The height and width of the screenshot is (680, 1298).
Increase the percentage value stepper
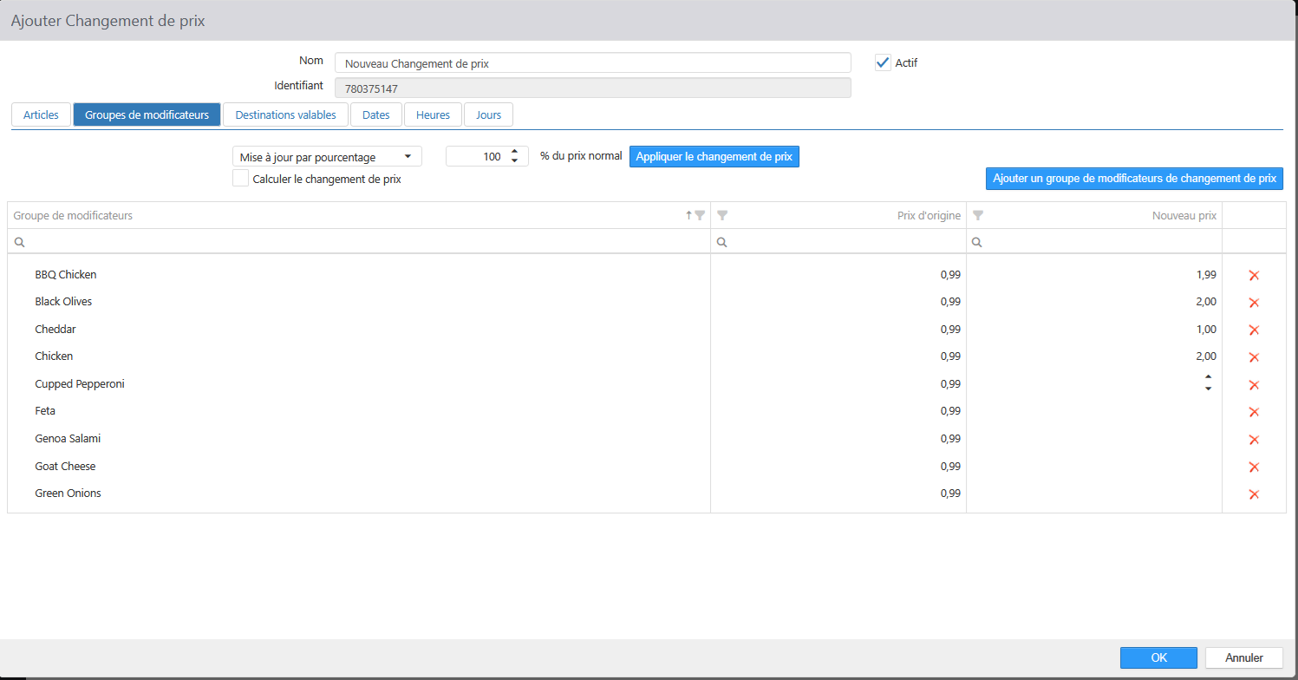(514, 152)
